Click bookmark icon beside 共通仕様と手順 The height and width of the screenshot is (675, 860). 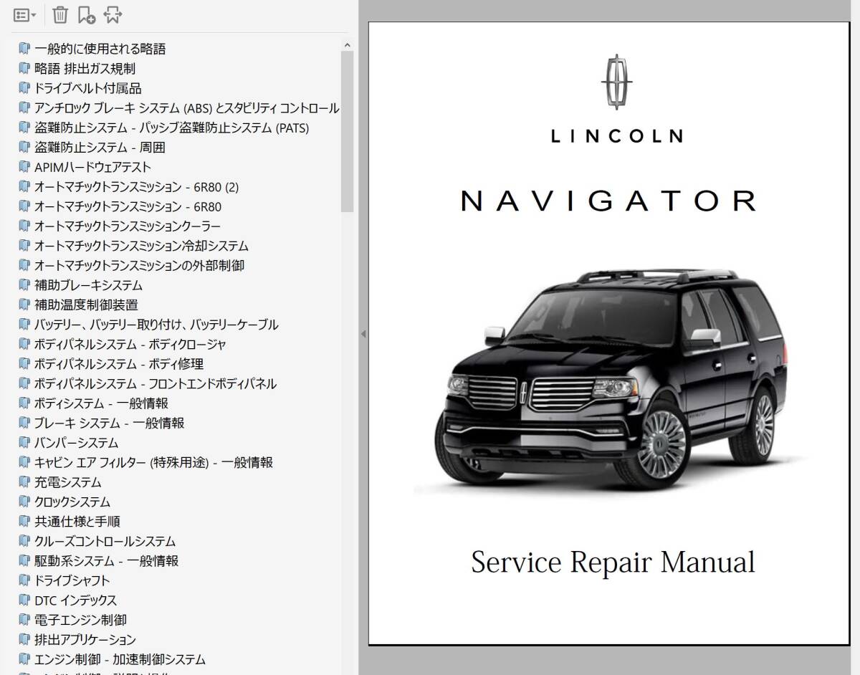(24, 522)
